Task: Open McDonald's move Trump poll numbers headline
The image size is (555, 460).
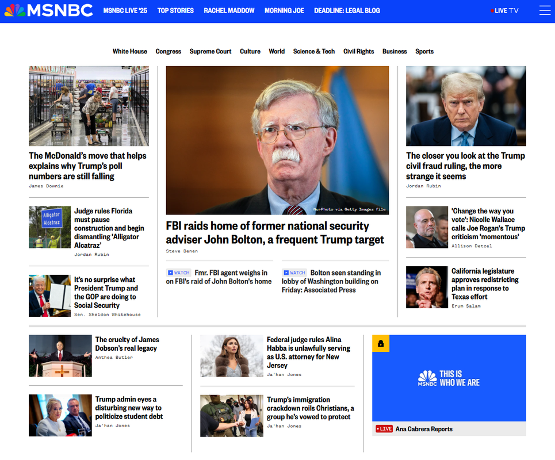Action: pyautogui.click(x=88, y=166)
